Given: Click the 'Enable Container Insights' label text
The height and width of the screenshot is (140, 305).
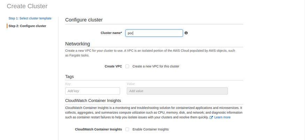Looking at the screenshot, I should click(151, 129).
